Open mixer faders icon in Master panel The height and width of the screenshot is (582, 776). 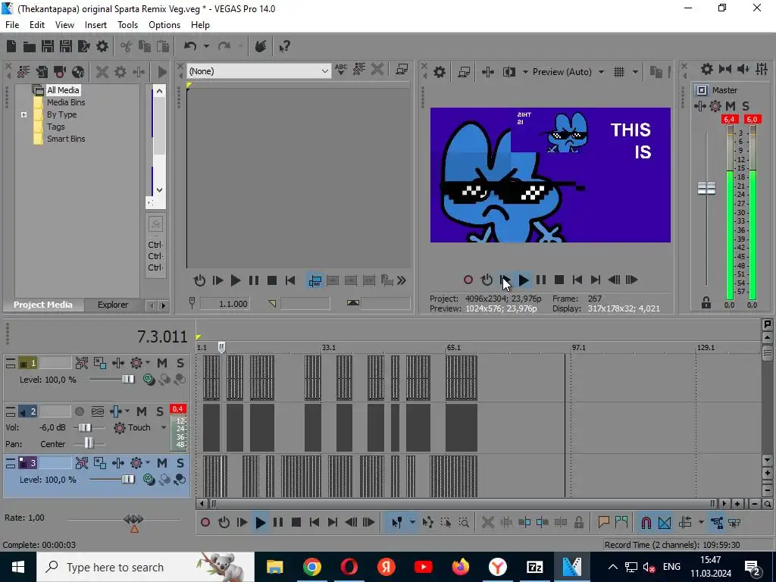click(x=762, y=69)
